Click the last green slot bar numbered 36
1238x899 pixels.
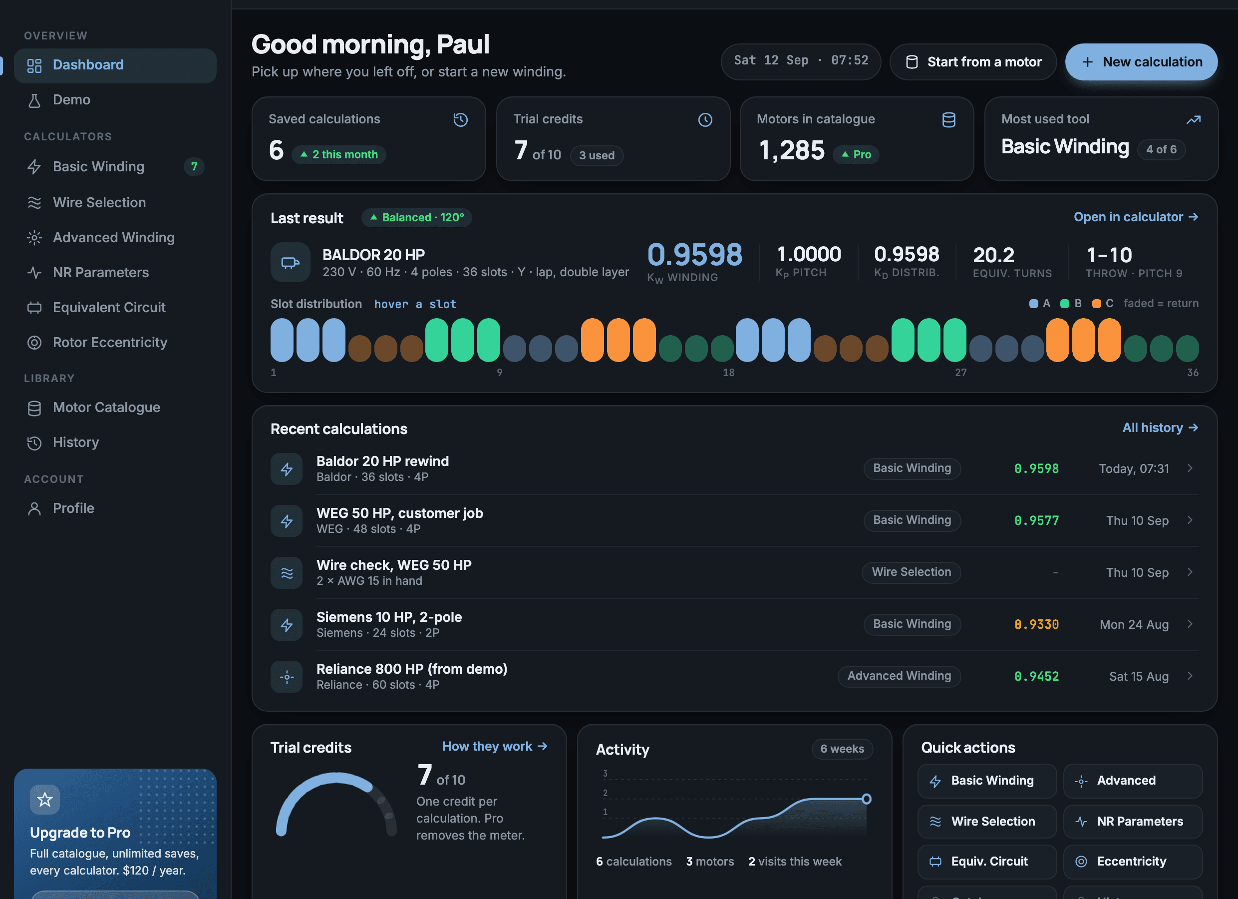[x=1187, y=349]
